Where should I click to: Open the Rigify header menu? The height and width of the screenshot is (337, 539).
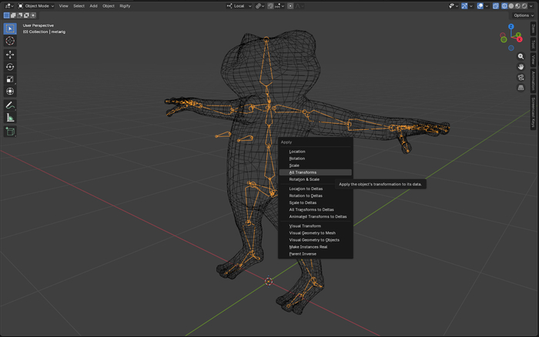coord(125,5)
